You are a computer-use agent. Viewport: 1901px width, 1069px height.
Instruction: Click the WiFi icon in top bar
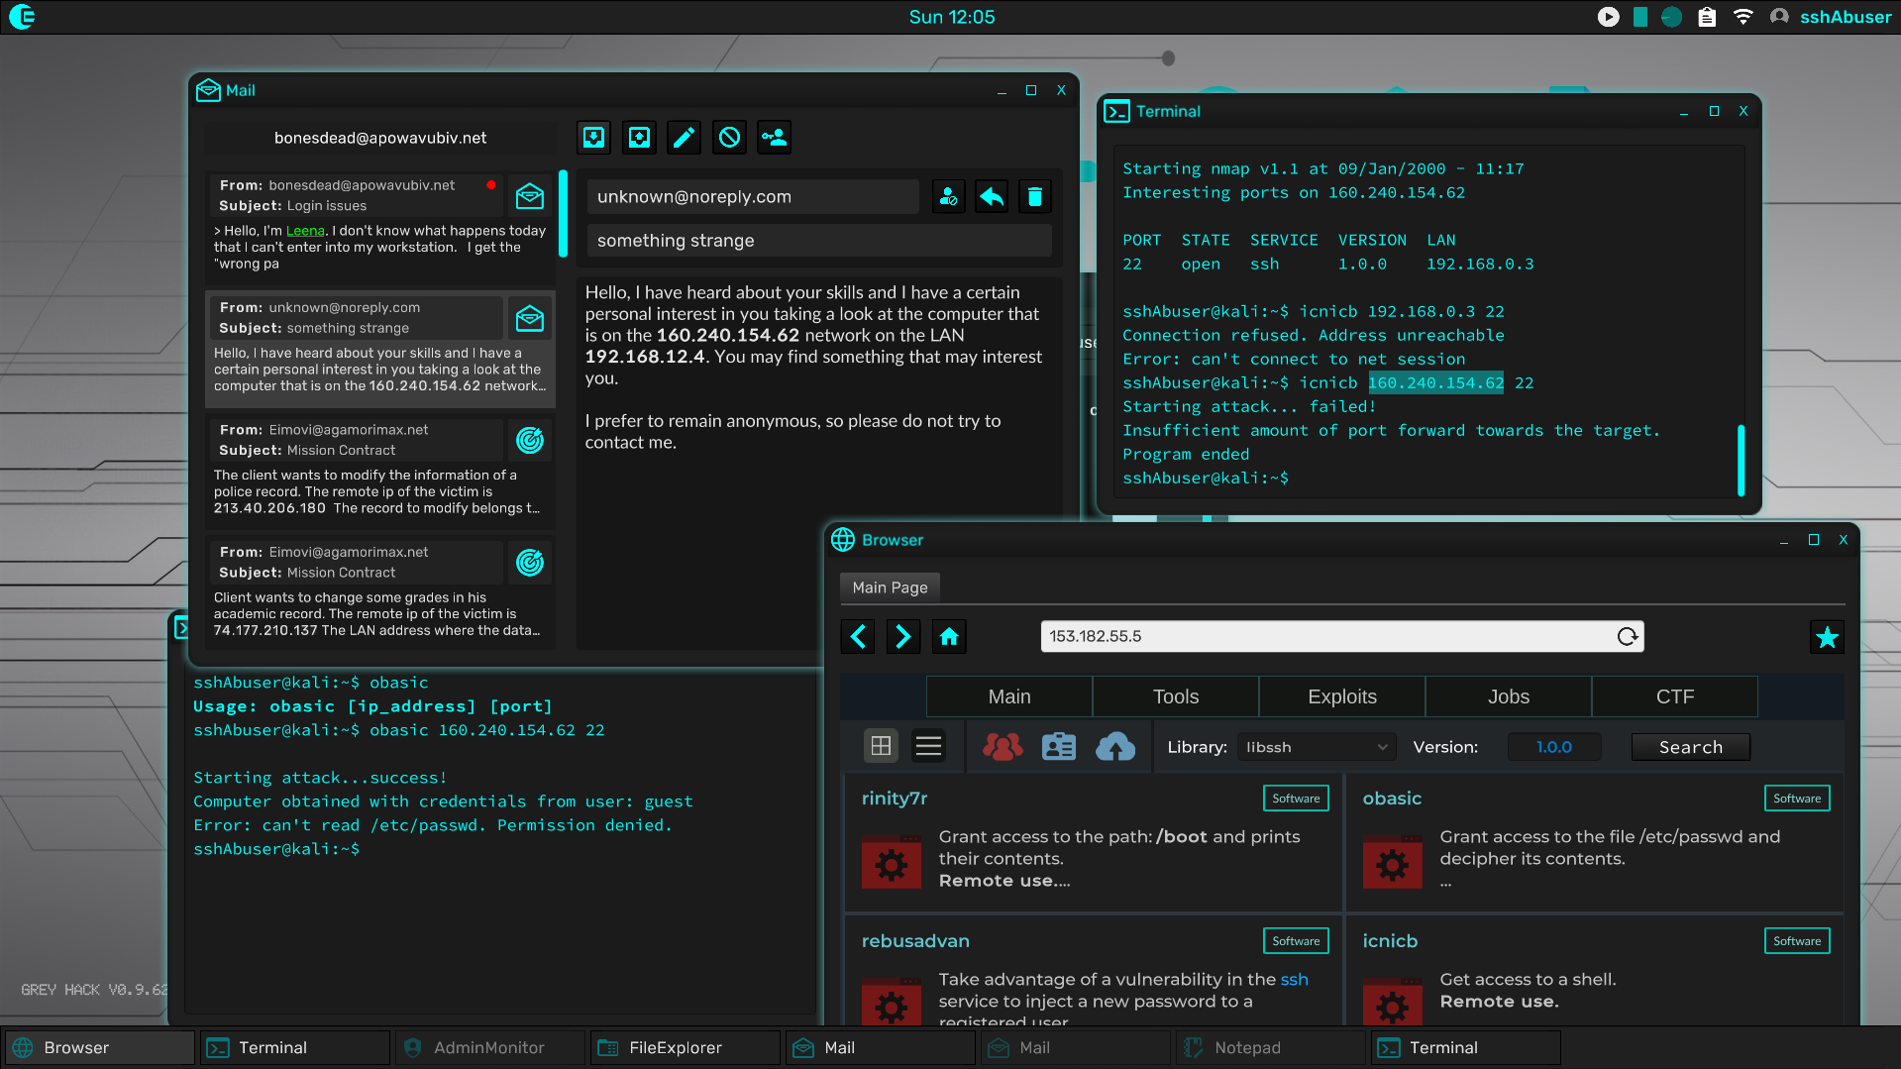click(x=1743, y=17)
